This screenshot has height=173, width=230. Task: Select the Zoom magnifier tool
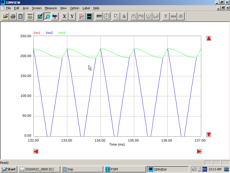(47, 16)
